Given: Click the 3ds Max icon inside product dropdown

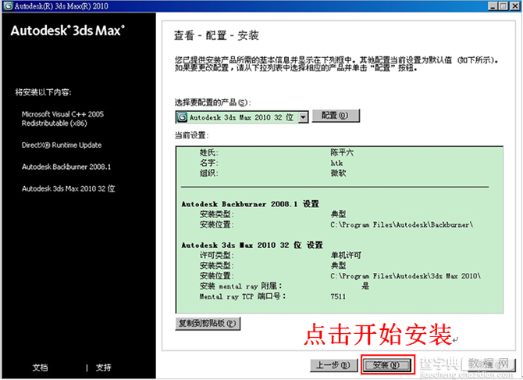Looking at the screenshot, I should pos(182,117).
